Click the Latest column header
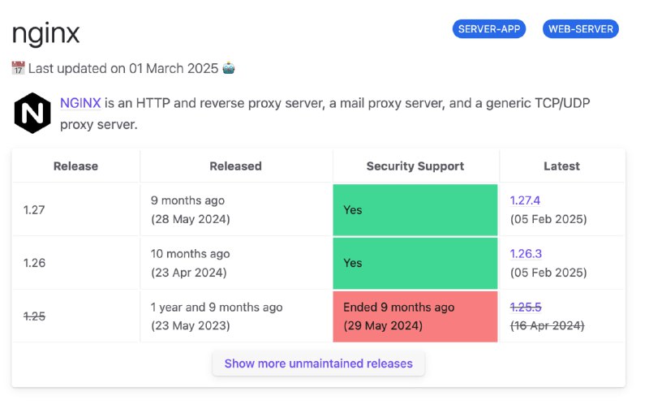Viewport: 649px width, 413px height. 561,166
